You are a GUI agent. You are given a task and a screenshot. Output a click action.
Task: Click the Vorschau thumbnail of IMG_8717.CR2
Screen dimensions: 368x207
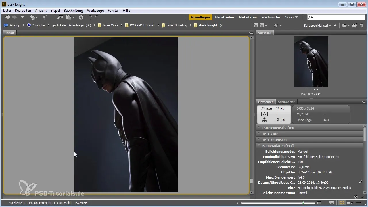[311, 62]
